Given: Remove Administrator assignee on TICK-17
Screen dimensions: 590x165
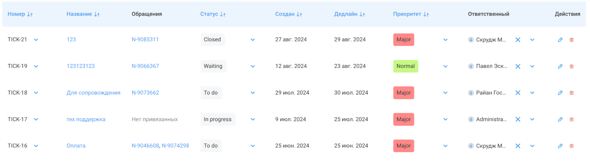Looking at the screenshot, I should [518, 119].
